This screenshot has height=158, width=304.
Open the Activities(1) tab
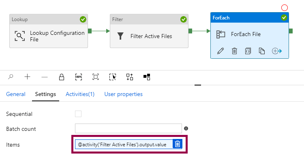pyautogui.click(x=80, y=94)
